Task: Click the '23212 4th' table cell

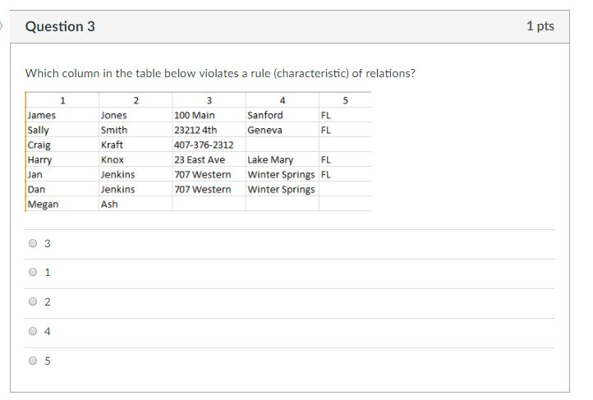Action: [209, 130]
